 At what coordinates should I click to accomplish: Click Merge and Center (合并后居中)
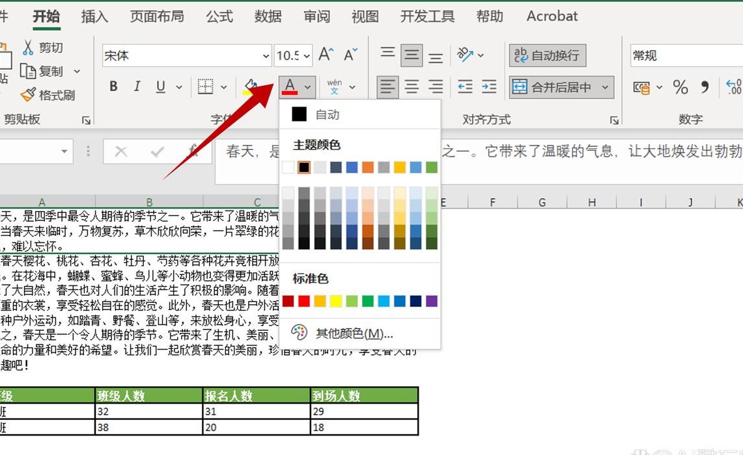552,87
